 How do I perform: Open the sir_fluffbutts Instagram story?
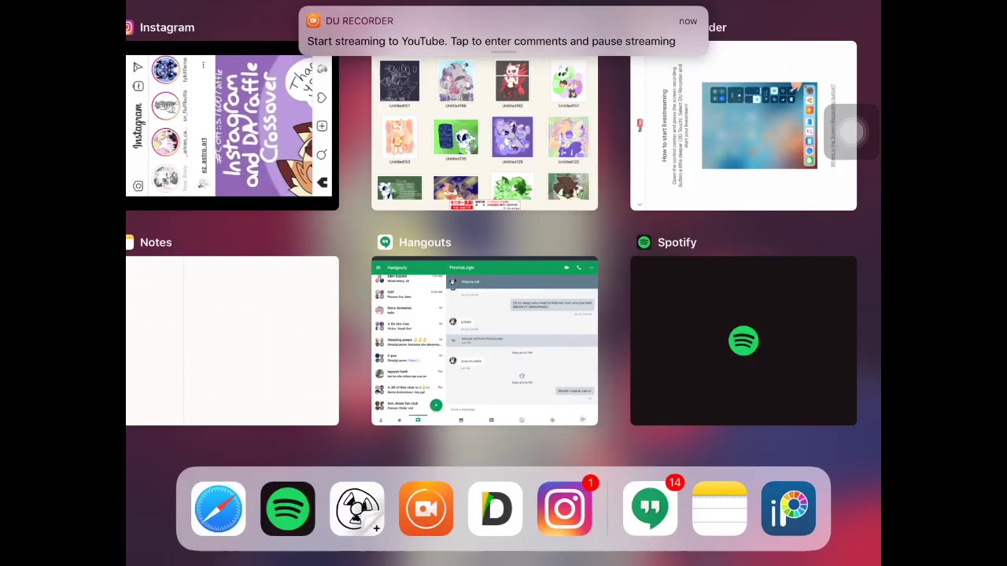click(x=166, y=106)
